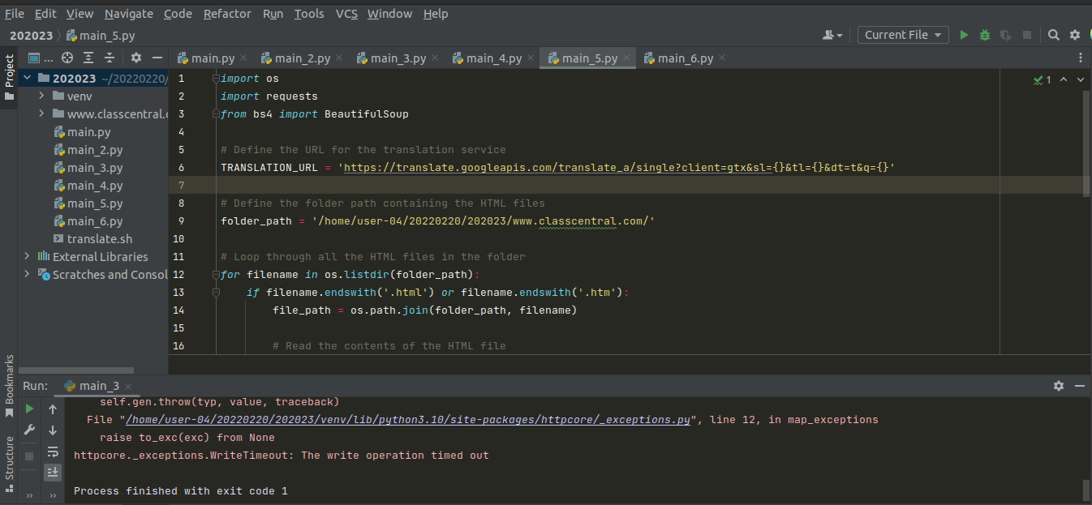The width and height of the screenshot is (1092, 505).
Task: Click Collapse All icon in Project panel
Action: point(109,58)
